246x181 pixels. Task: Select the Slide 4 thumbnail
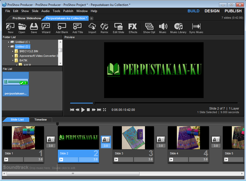point(188,138)
